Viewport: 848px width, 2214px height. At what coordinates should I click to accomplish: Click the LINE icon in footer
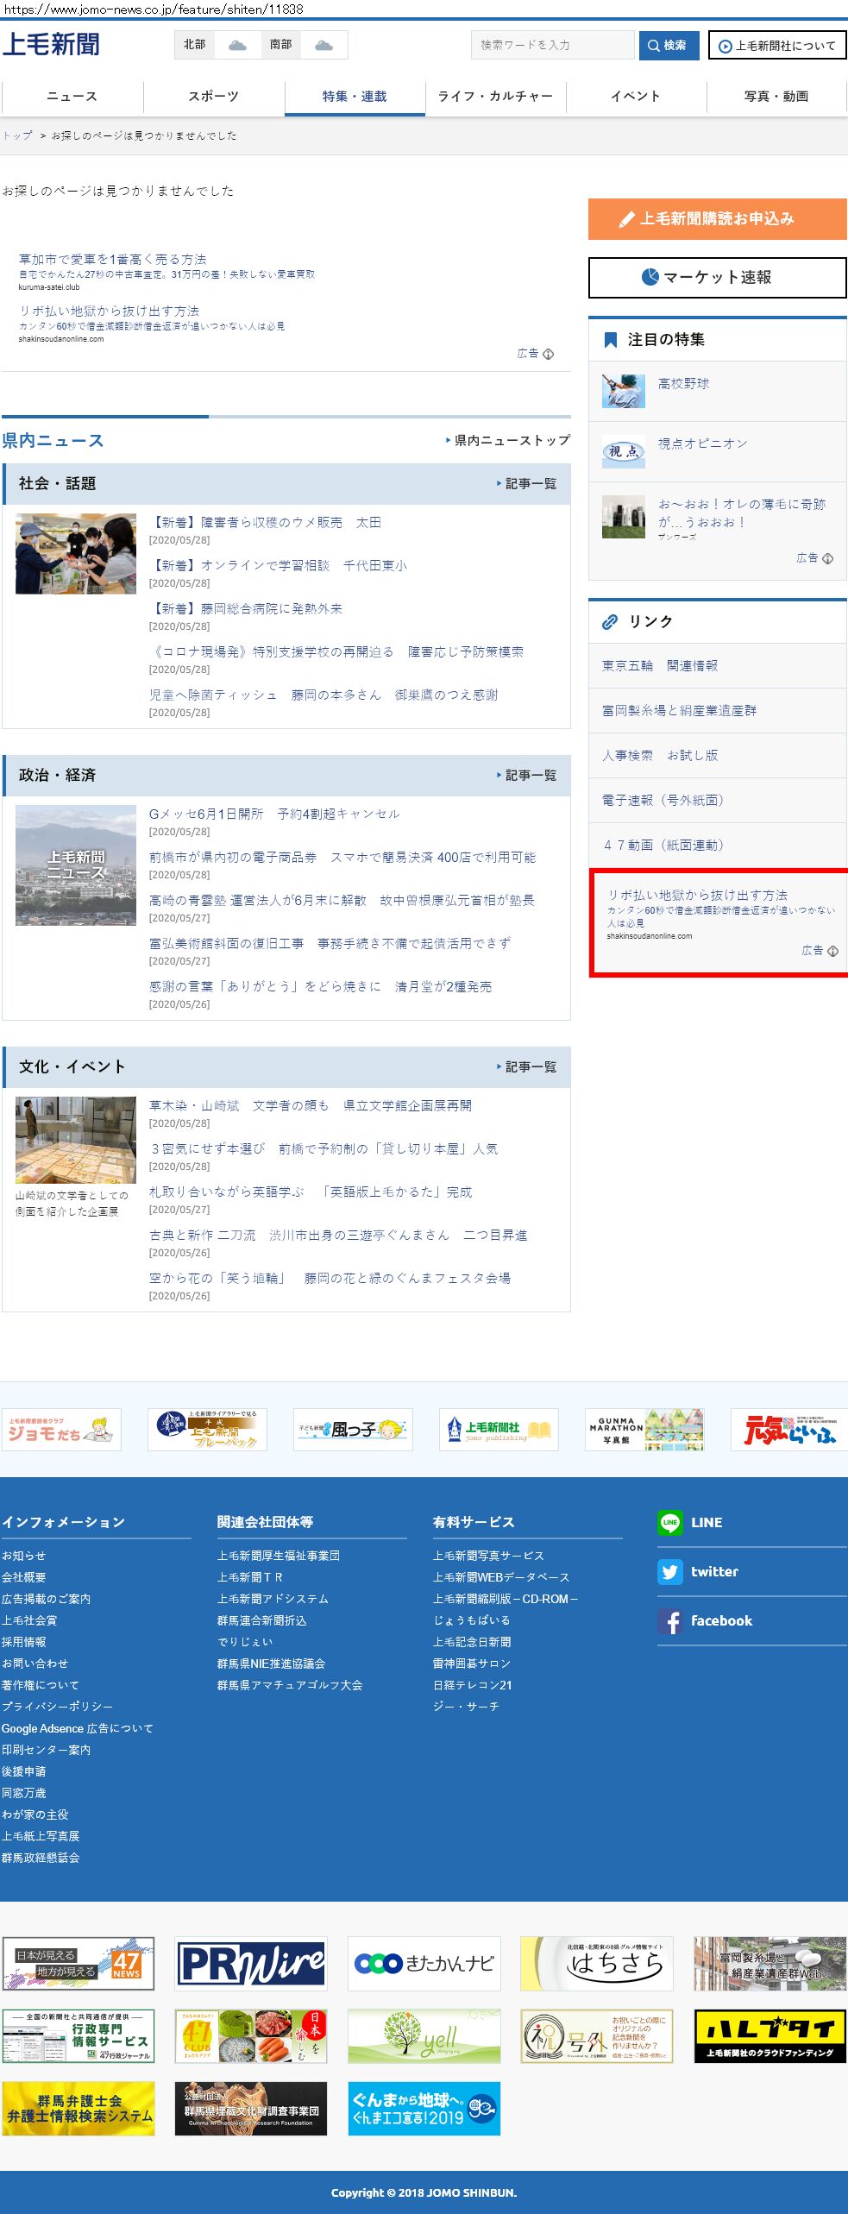(669, 1523)
